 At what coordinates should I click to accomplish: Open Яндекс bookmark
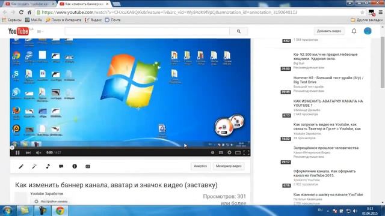[x=93, y=20]
